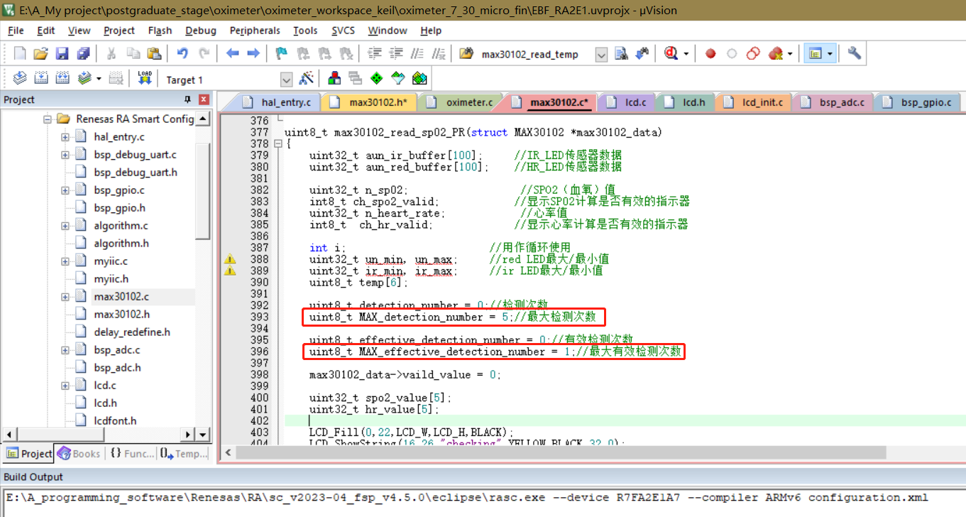Open Select Software Packs
This screenshot has width=966, height=517.
click(398, 79)
